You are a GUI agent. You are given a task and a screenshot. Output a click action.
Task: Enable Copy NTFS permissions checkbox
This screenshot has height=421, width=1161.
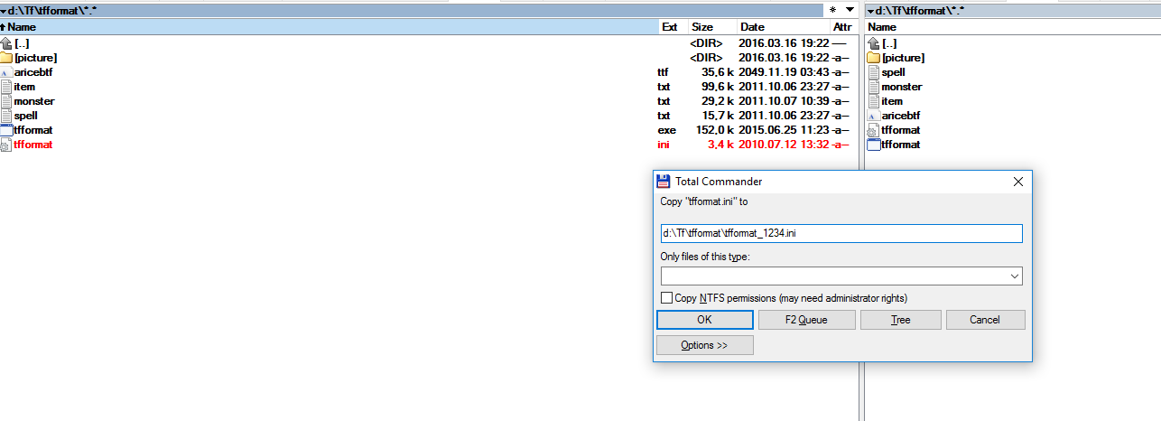pyautogui.click(x=667, y=298)
